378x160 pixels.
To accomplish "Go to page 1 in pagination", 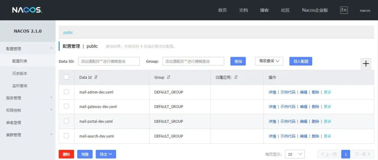I will (346, 154).
